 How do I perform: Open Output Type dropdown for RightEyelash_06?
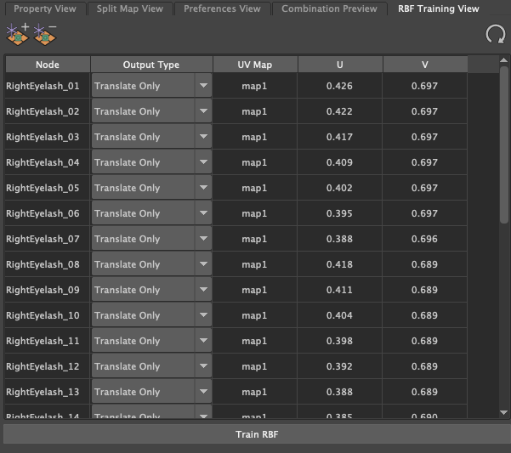151,213
